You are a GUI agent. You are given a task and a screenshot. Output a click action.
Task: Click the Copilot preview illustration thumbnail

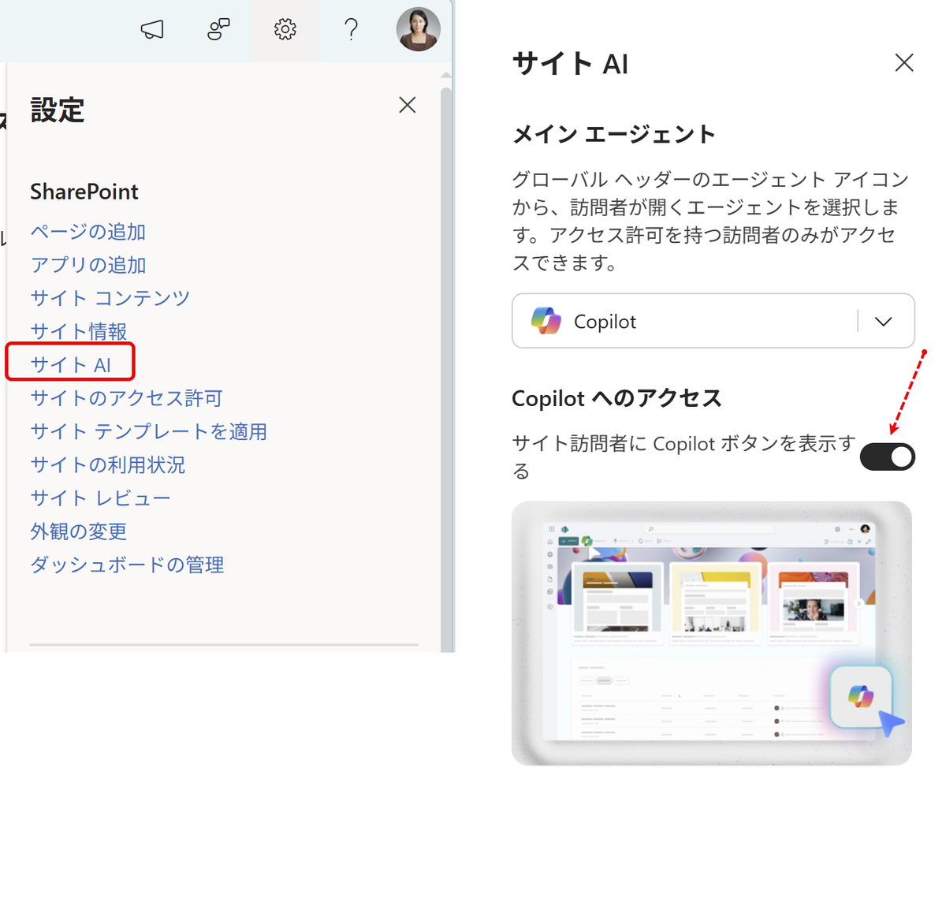tap(712, 633)
